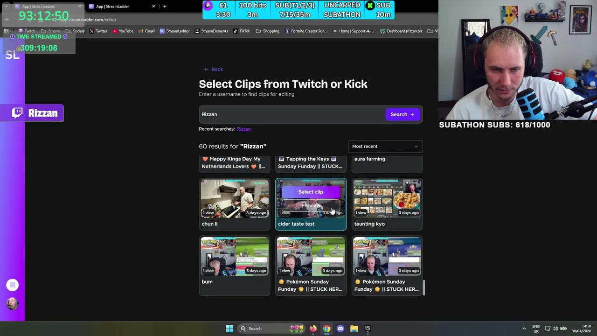Image resolution: width=597 pixels, height=336 pixels.
Task: Click the Back arrow link
Action: point(214,69)
